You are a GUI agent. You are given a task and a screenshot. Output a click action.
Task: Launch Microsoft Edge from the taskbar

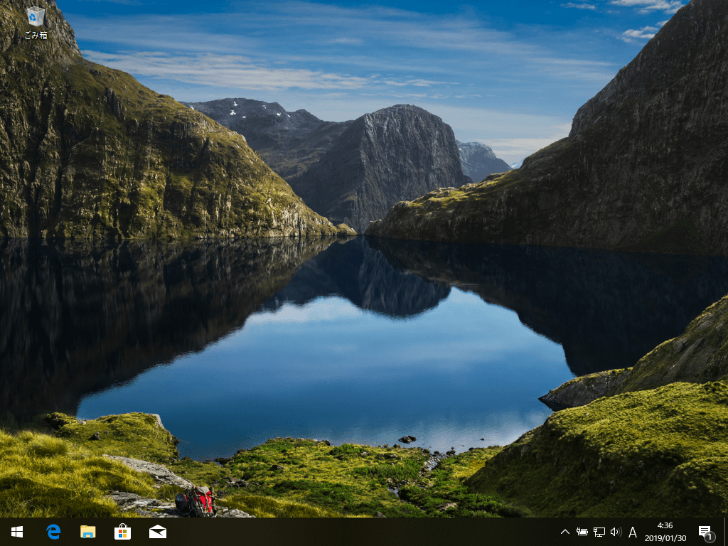click(53, 532)
